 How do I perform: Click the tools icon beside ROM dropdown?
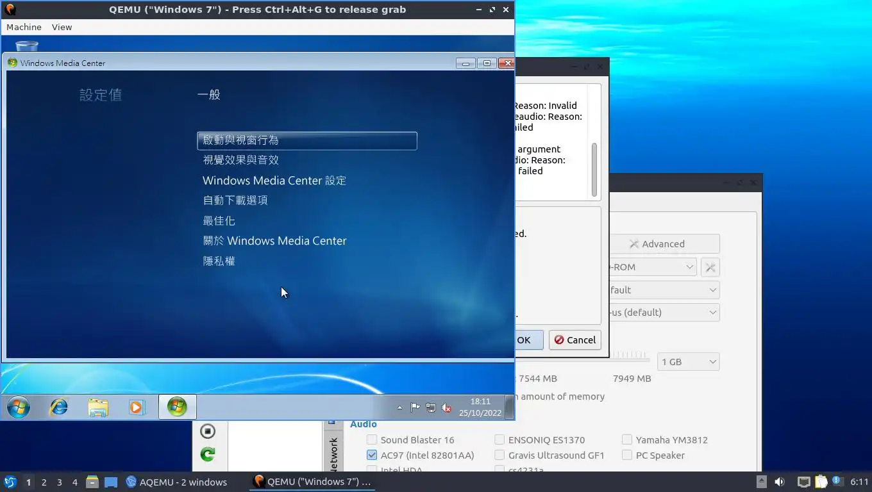[x=710, y=267]
